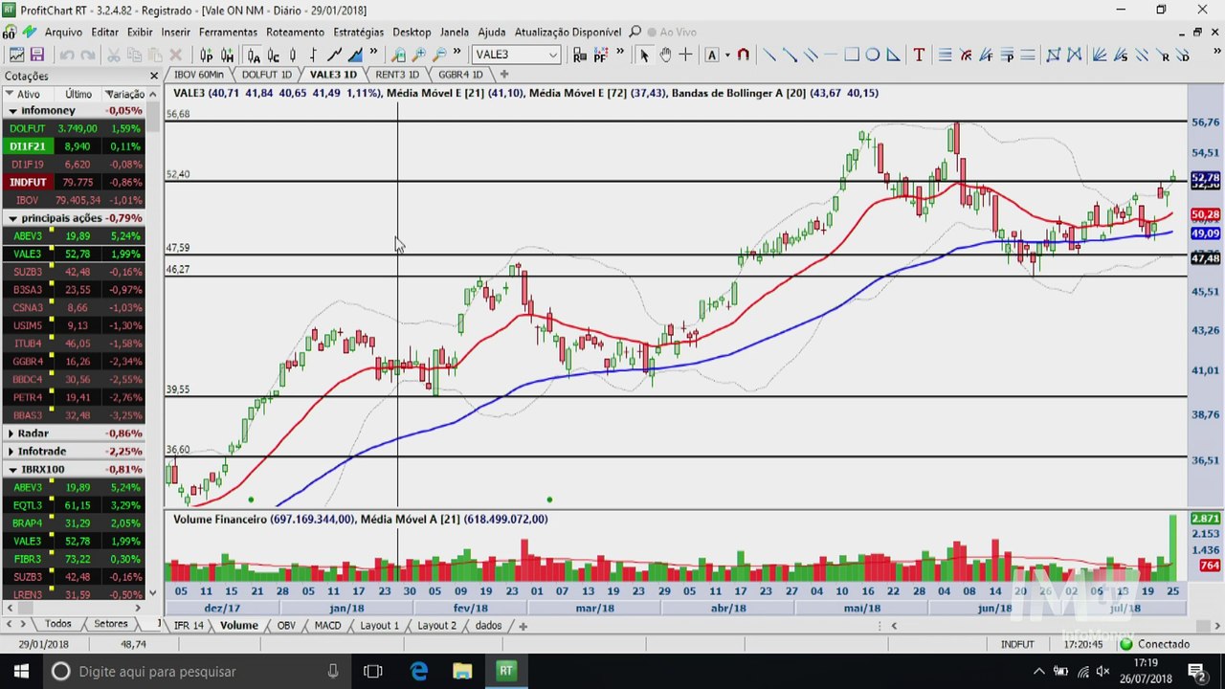The width and height of the screenshot is (1225, 689).
Task: Select the candlestick chart type icon
Action: (293, 55)
